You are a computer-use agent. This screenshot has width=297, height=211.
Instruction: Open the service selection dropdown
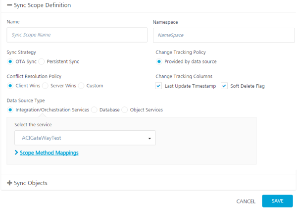pyautogui.click(x=85, y=138)
